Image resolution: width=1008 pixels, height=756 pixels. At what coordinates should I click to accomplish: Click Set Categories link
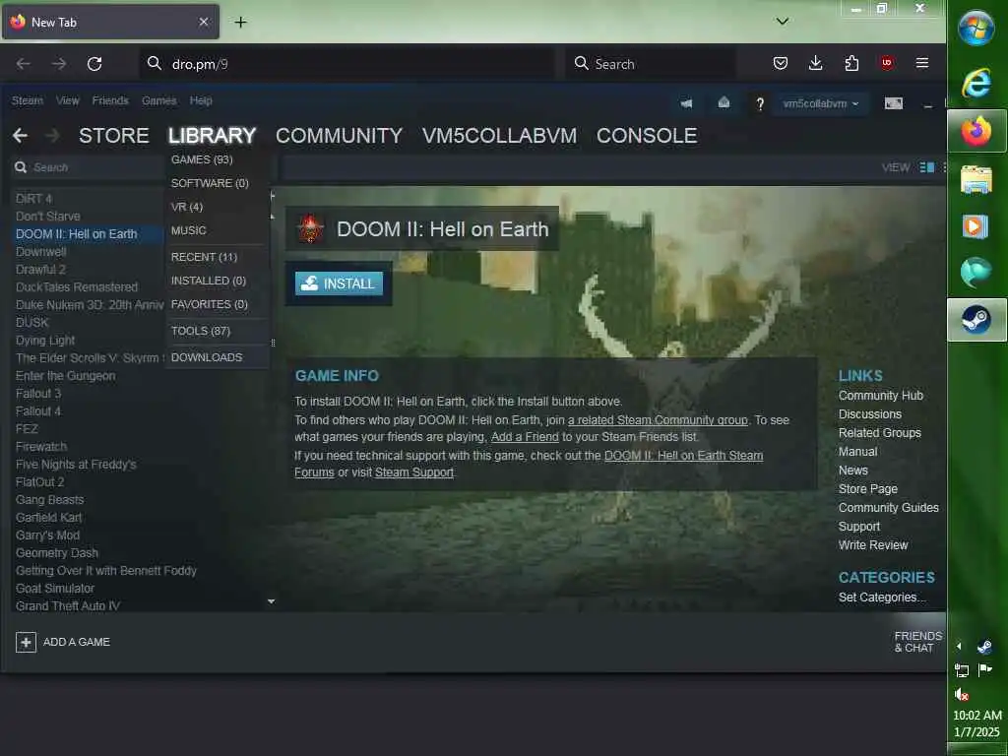tap(882, 598)
